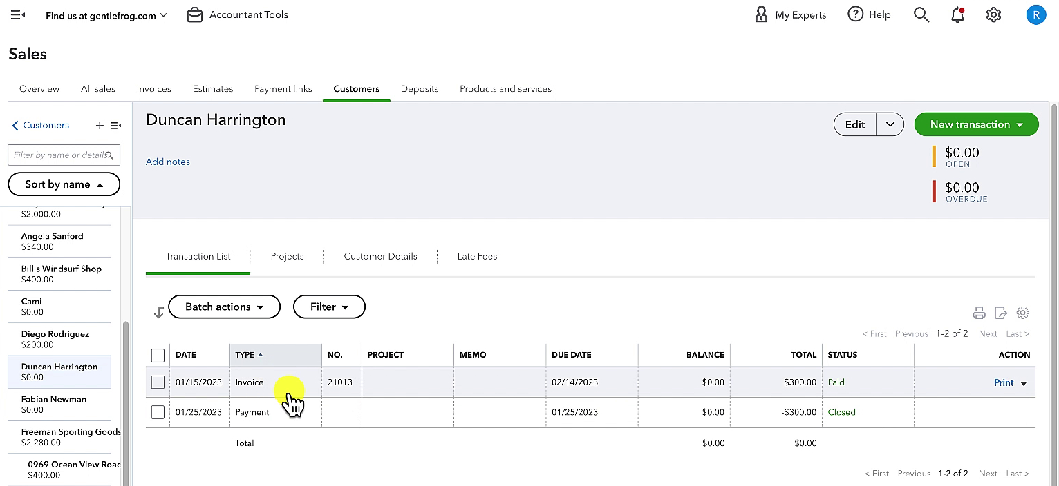
Task: Collapse the left navigation menu icon
Action: click(x=18, y=14)
